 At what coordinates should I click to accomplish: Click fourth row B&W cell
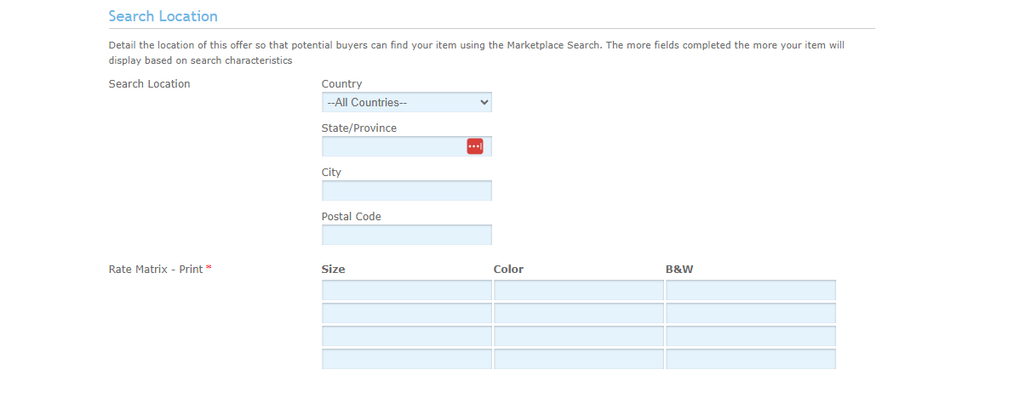(x=750, y=359)
